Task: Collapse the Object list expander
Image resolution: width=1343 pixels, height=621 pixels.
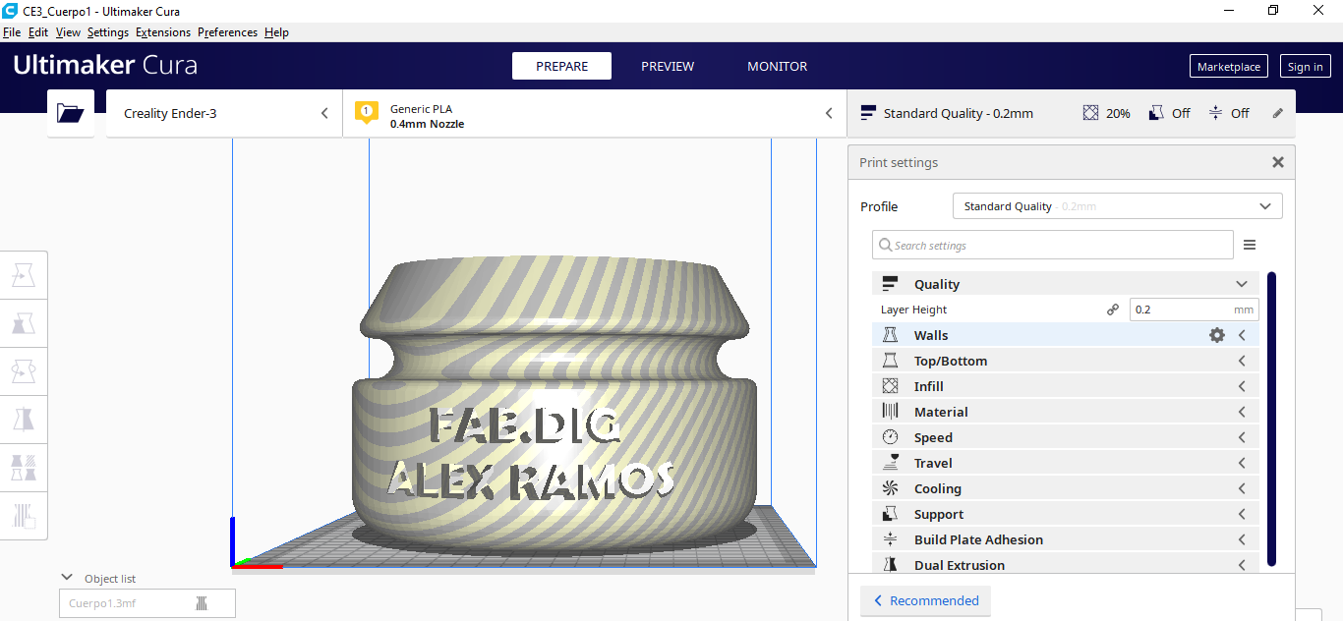Action: point(67,578)
